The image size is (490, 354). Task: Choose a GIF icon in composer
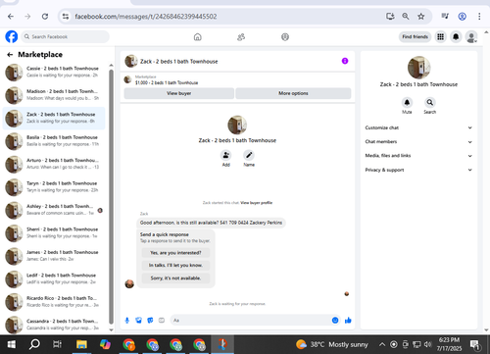pyautogui.click(x=162, y=321)
